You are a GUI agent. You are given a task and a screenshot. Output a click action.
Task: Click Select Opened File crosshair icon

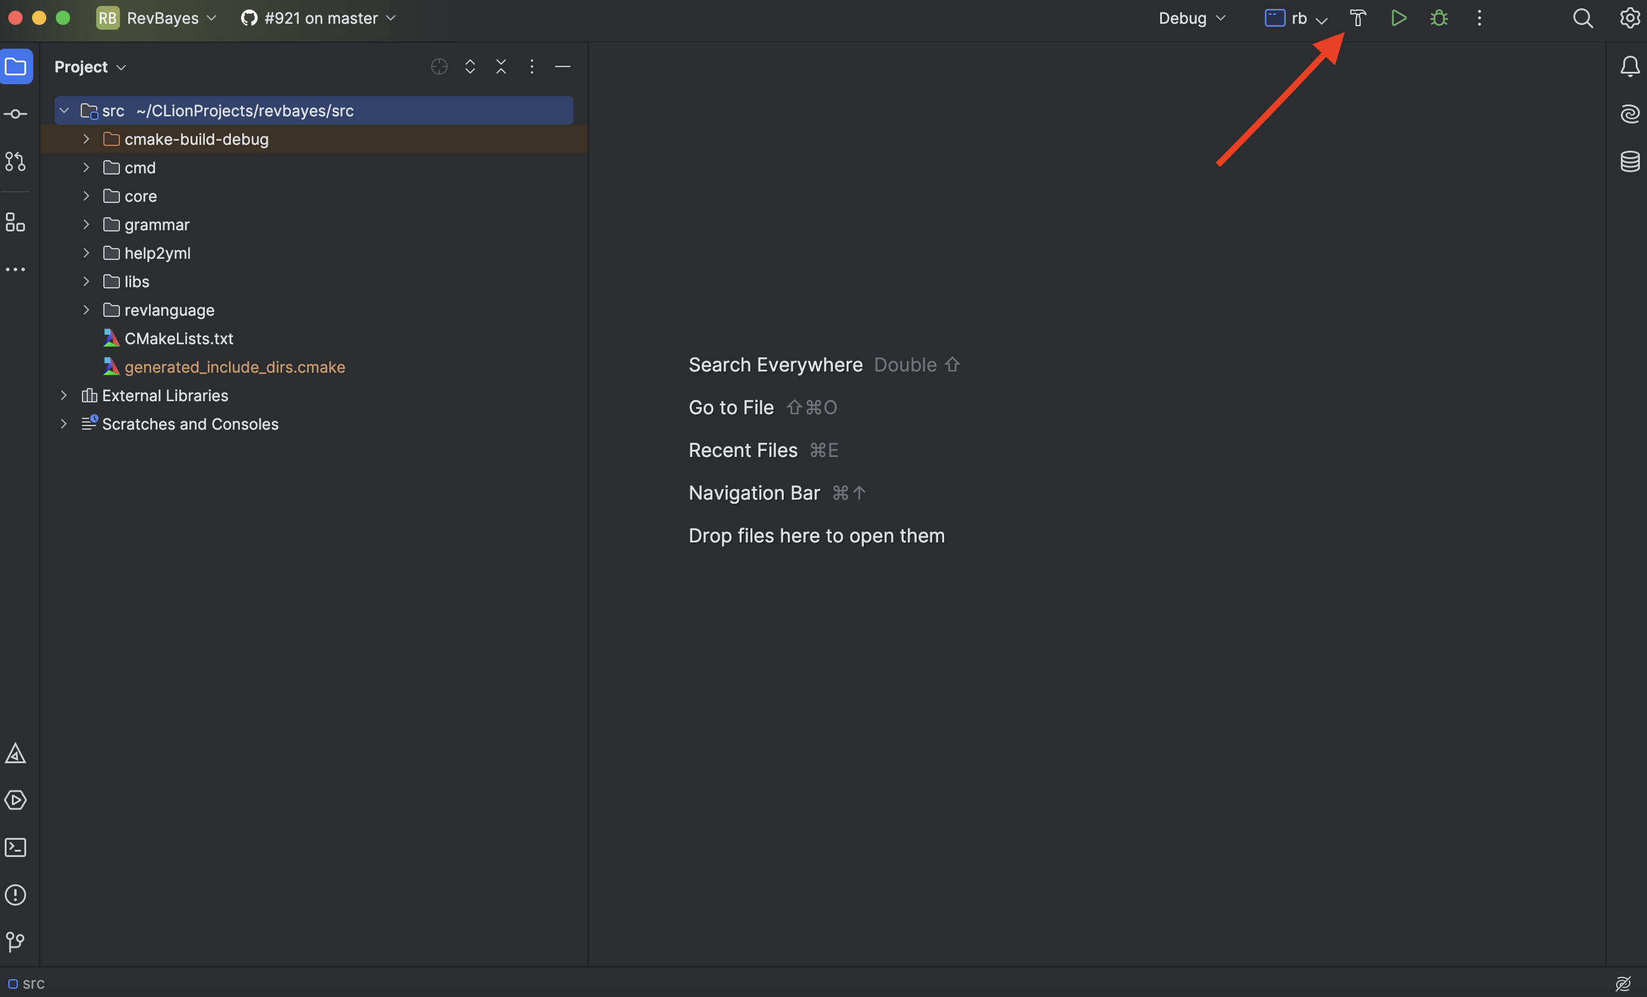tap(439, 66)
